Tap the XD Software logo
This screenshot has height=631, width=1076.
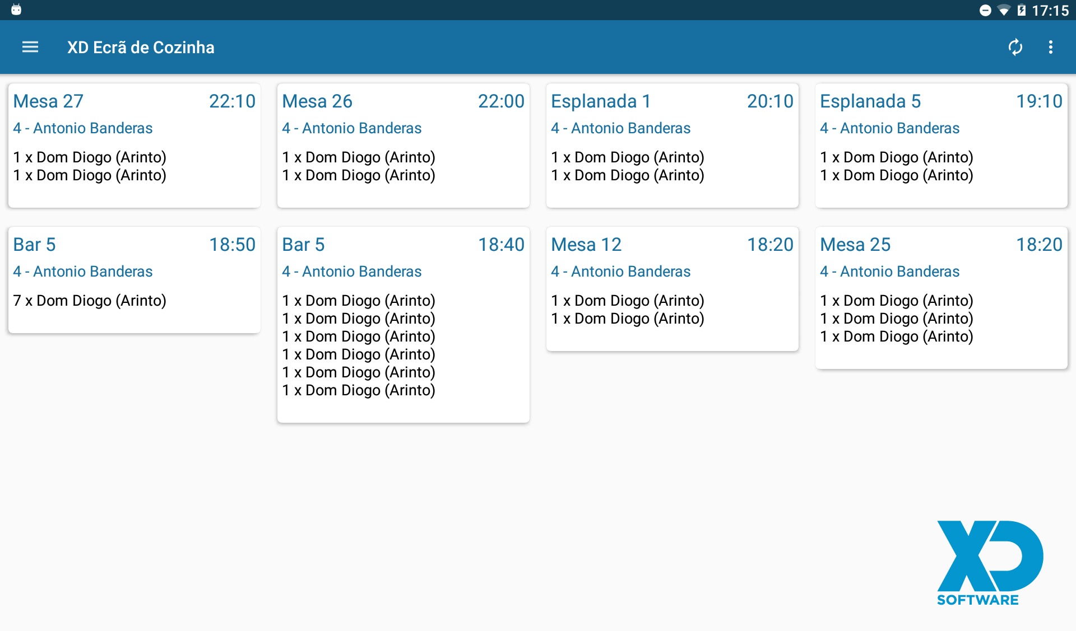click(x=989, y=563)
